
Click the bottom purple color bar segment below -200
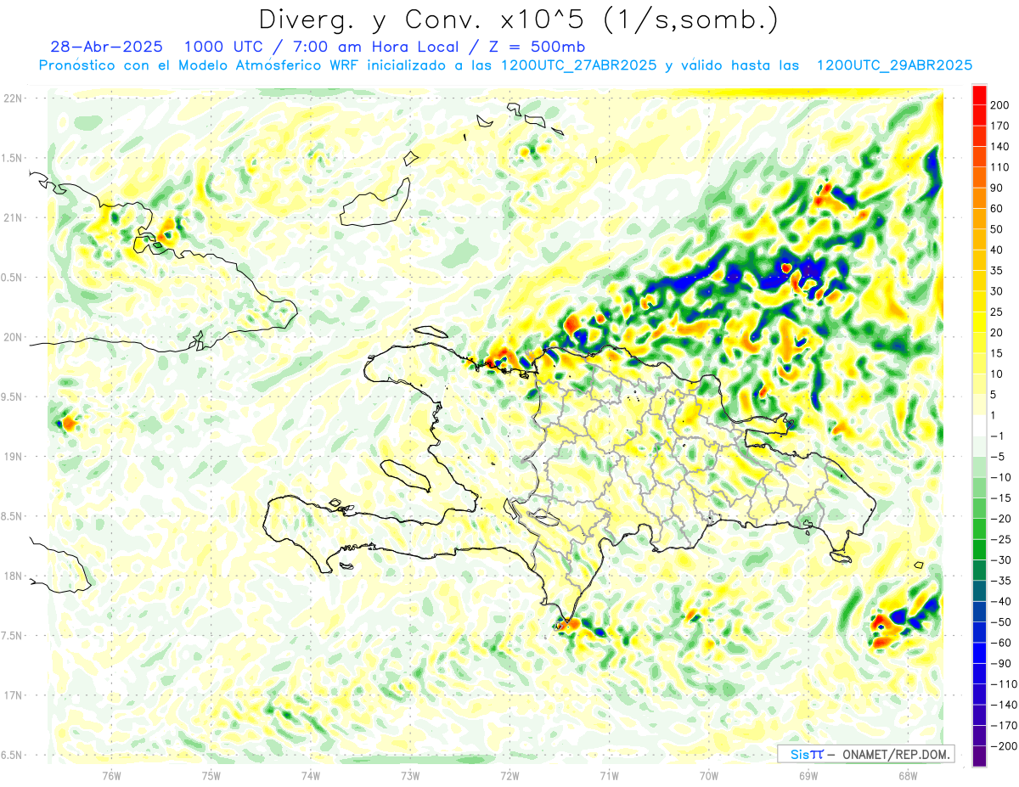tap(979, 756)
